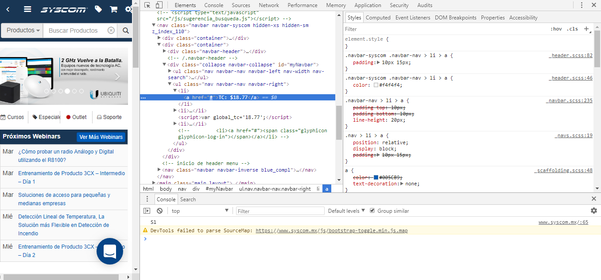Select the last carousel dot indicator
The width and height of the screenshot is (601, 280).
(81, 91)
